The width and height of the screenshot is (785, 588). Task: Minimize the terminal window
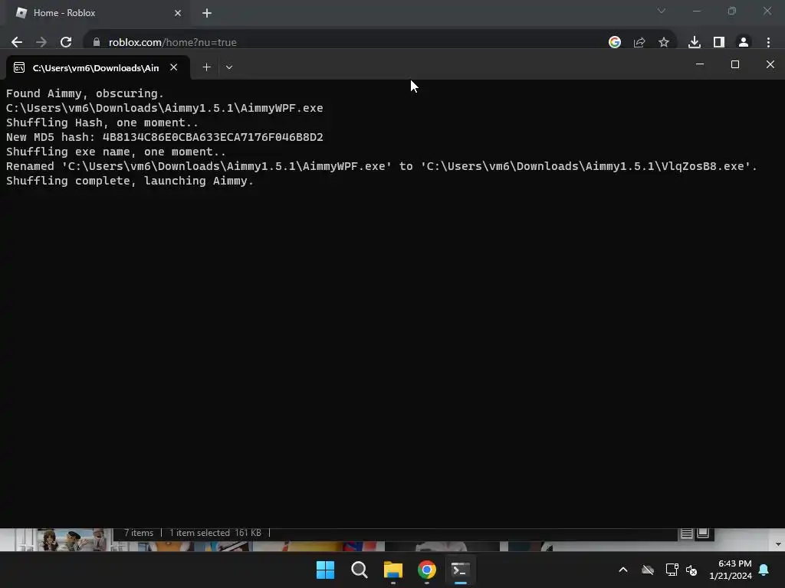700,64
